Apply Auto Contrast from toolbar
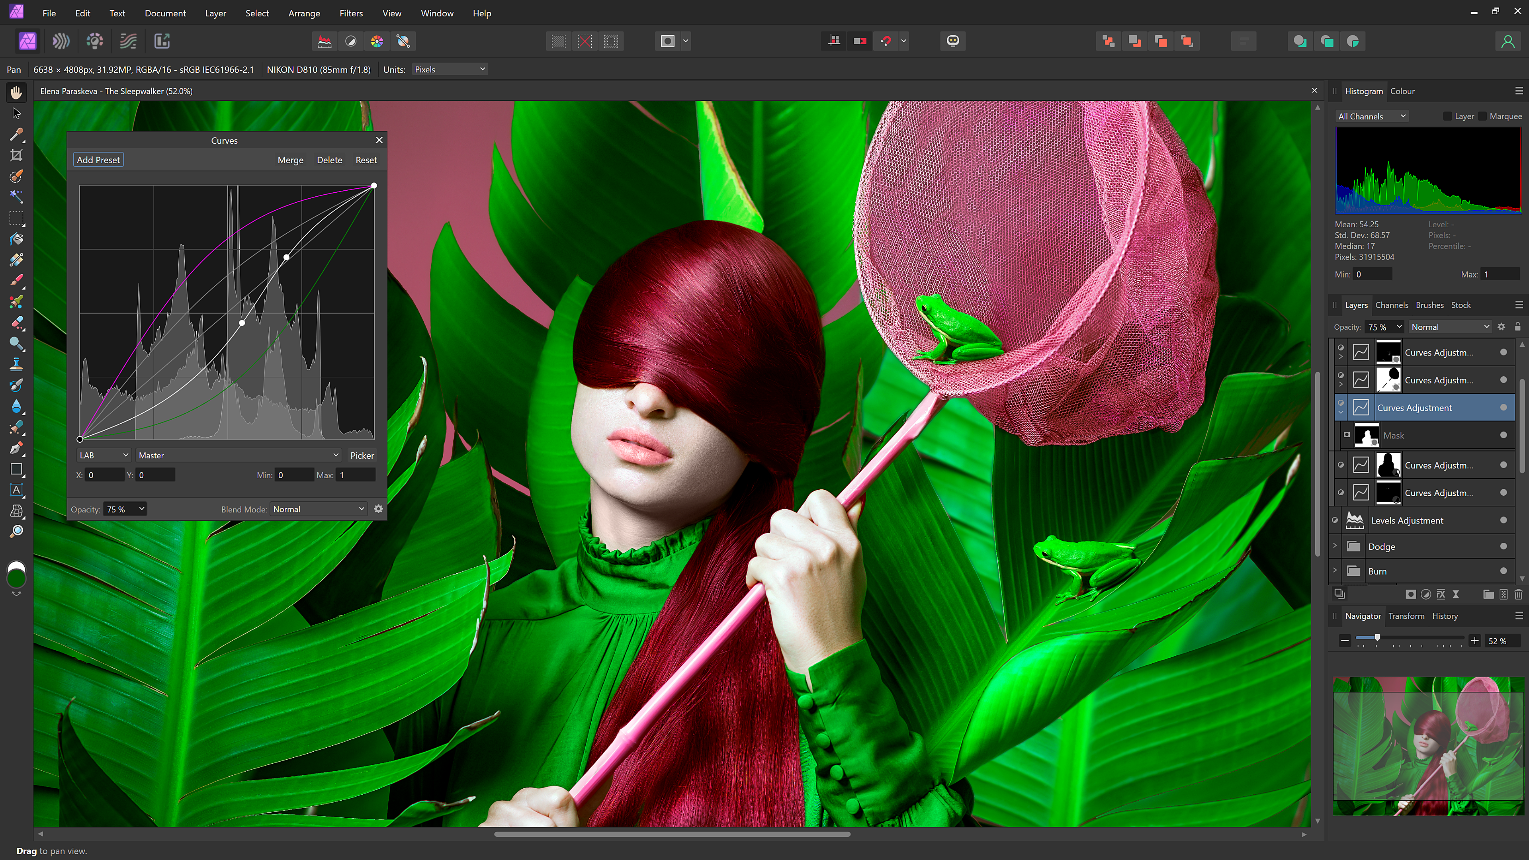The width and height of the screenshot is (1529, 860). click(x=351, y=41)
